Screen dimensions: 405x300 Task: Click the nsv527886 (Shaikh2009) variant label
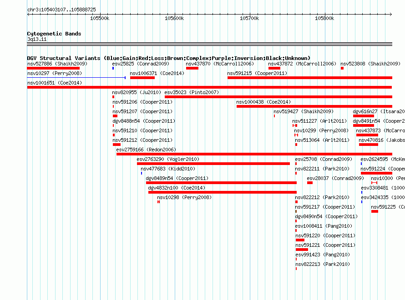tap(57, 64)
